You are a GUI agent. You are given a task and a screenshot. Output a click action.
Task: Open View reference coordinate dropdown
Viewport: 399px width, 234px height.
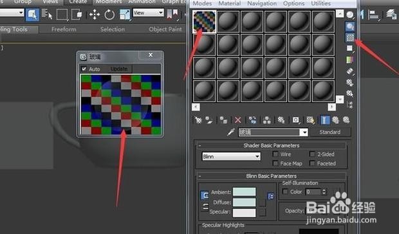(x=149, y=12)
